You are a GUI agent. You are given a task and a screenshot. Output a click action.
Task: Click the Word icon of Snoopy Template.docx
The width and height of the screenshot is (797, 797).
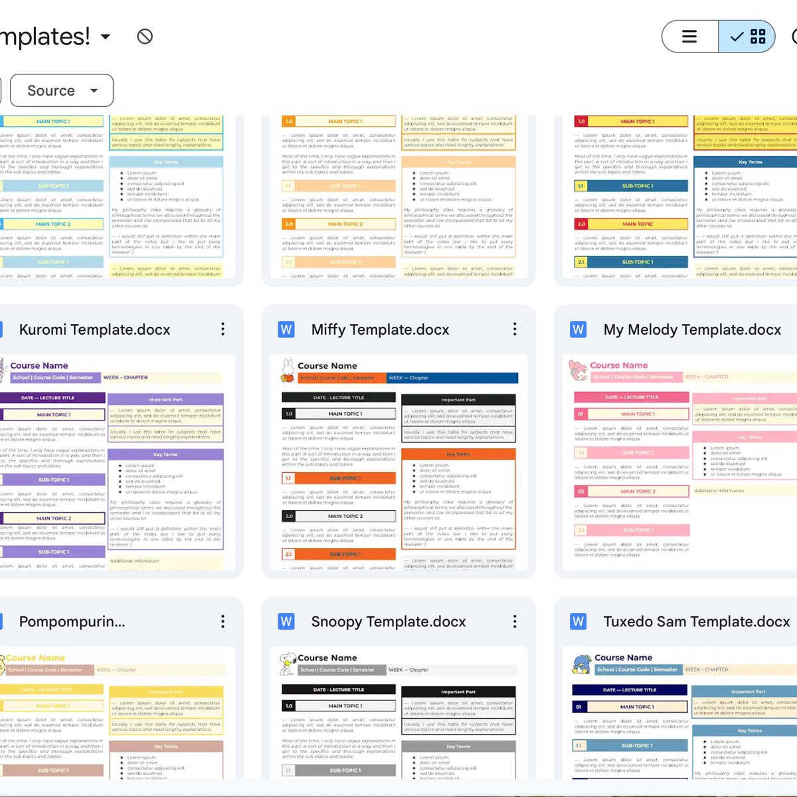click(x=286, y=622)
